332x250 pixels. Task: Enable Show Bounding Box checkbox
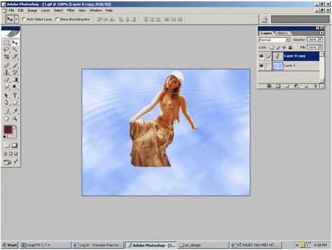[x=57, y=19]
